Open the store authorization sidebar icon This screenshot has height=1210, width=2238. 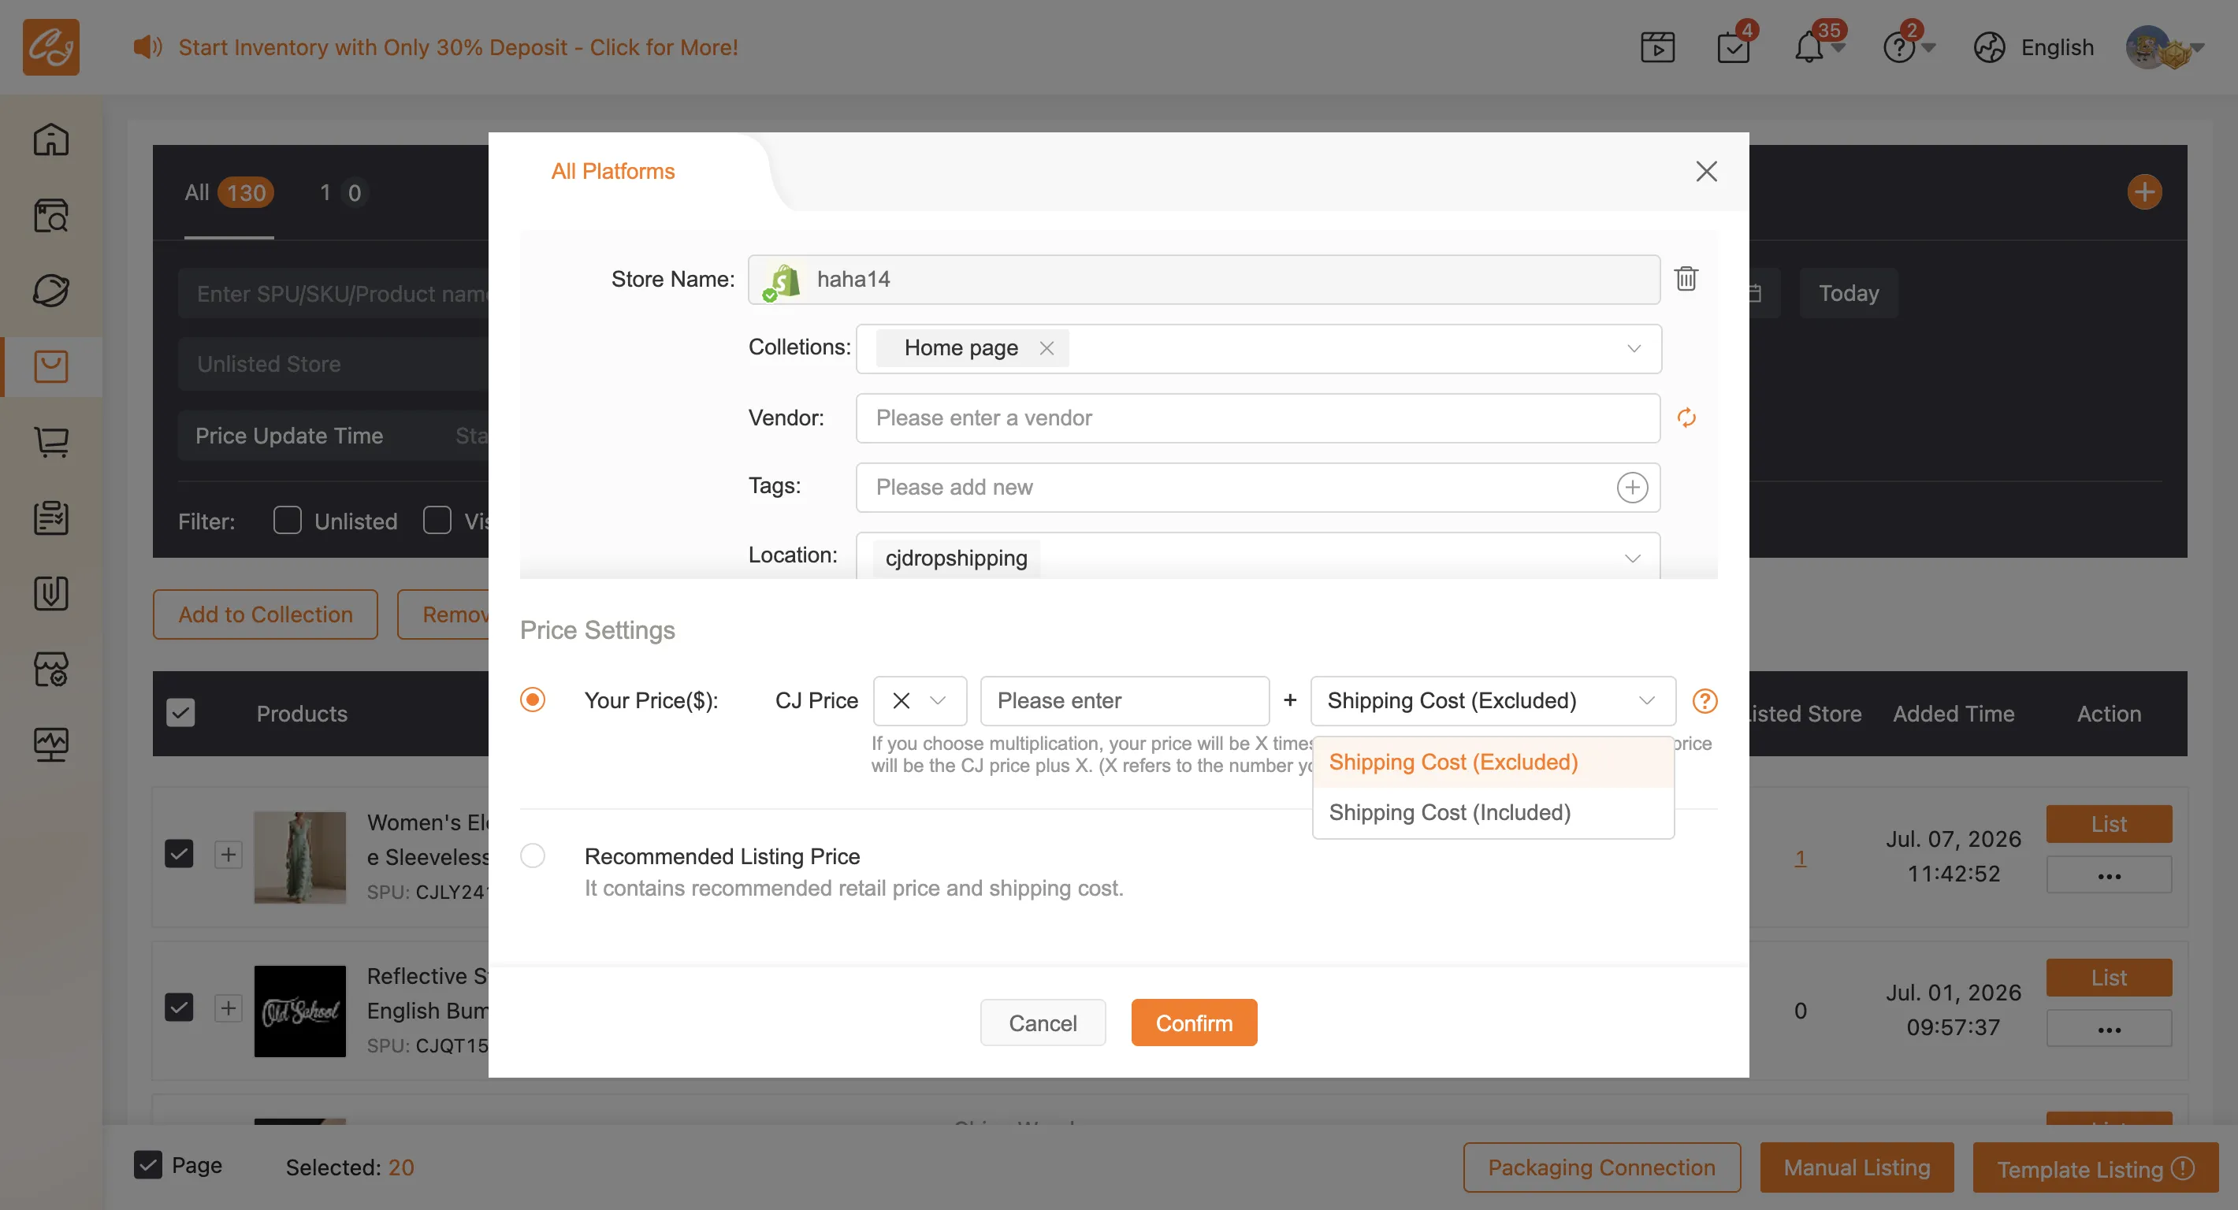tap(50, 669)
